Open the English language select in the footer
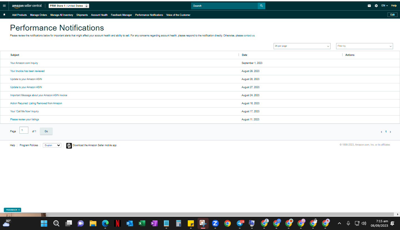400x230 pixels. 52,145
